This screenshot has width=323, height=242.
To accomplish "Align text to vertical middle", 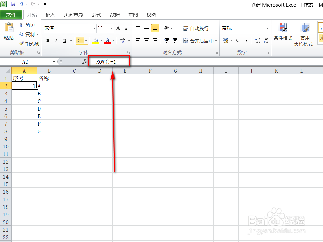I will [147, 28].
